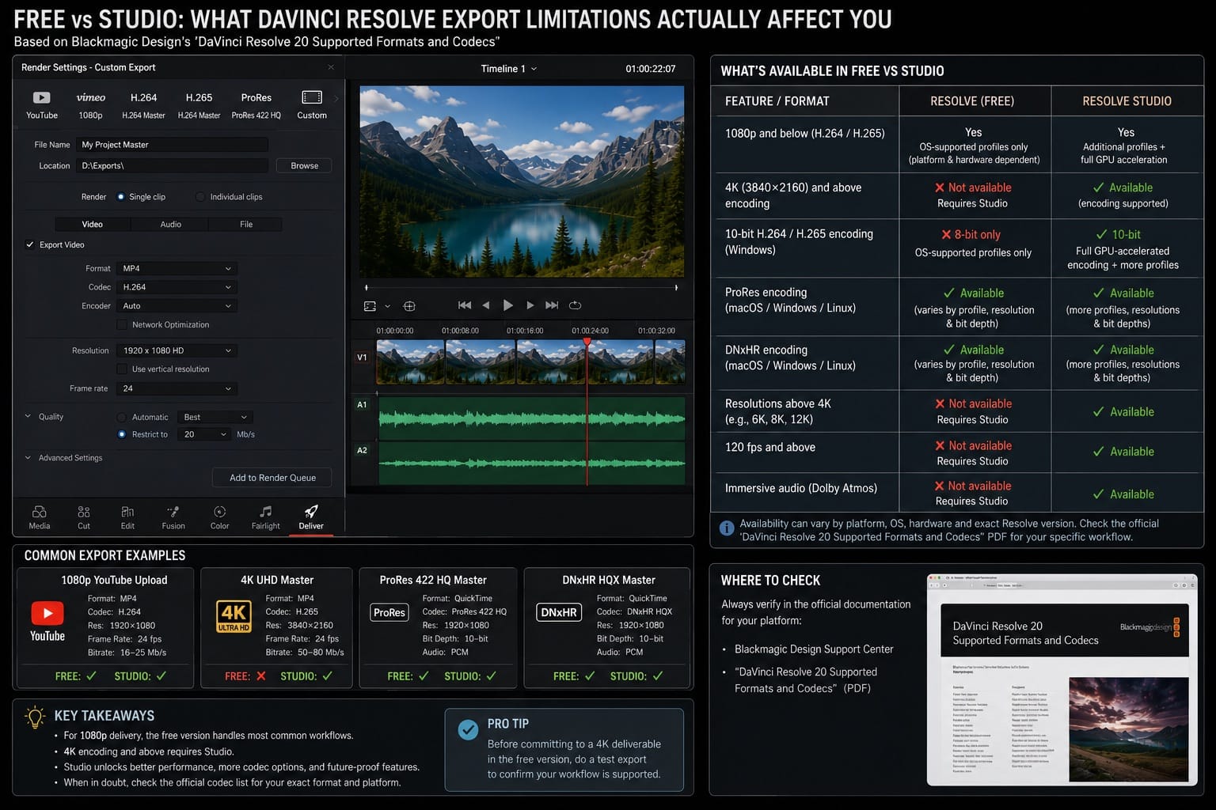1216x810 pixels.
Task: Stop or play the viewer
Action: [508, 305]
